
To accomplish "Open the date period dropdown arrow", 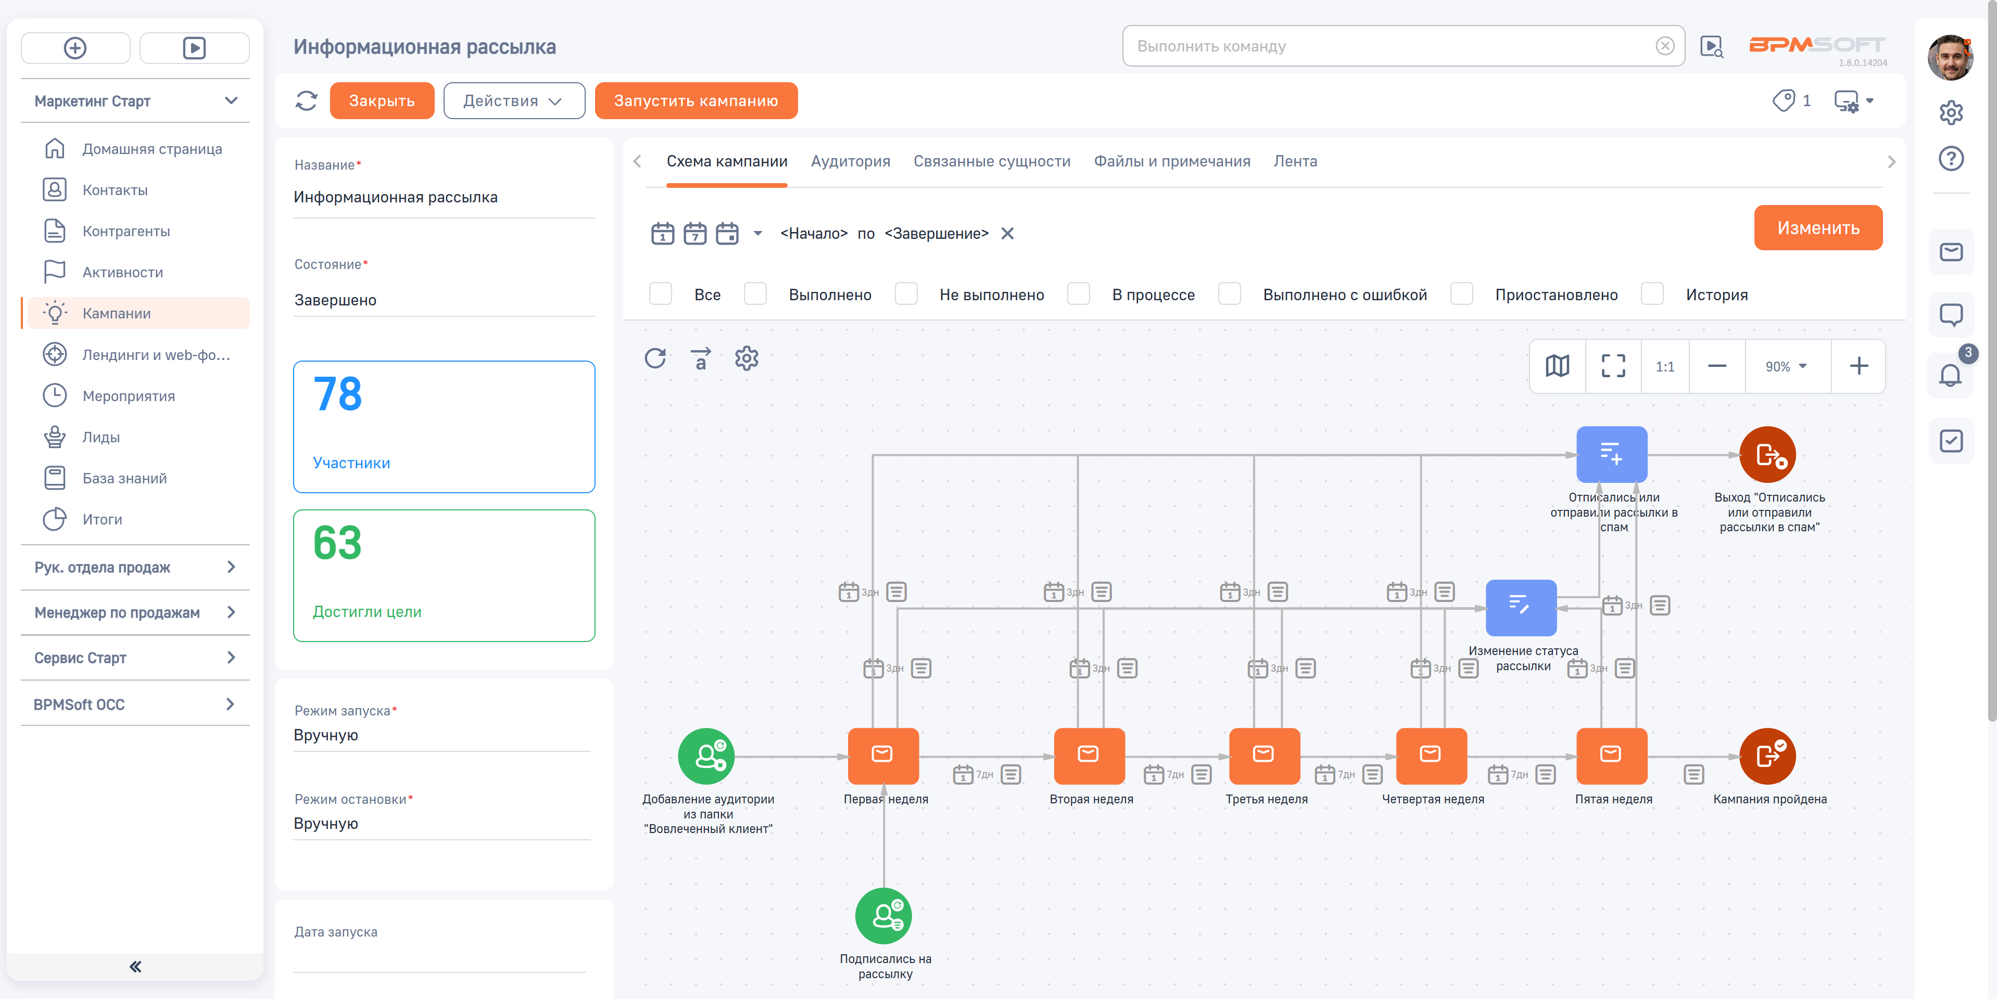I will tap(757, 233).
